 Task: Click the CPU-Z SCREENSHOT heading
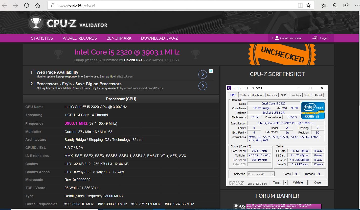tap(277, 74)
